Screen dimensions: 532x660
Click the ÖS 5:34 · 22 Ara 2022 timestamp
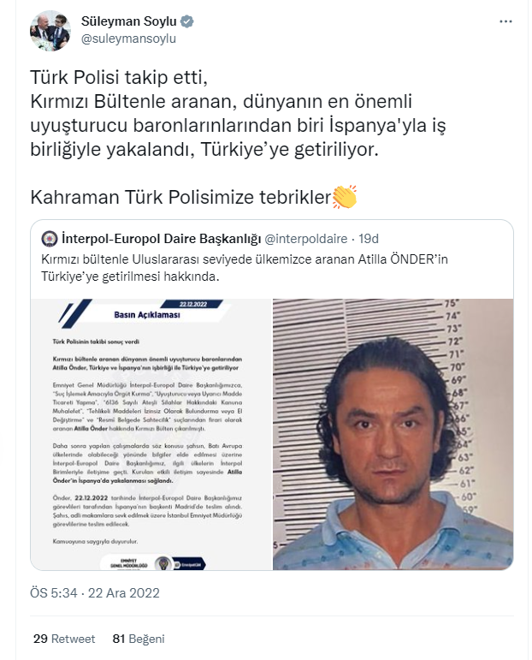95,592
